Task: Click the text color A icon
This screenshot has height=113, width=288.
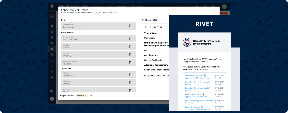Action: [x=155, y=27]
